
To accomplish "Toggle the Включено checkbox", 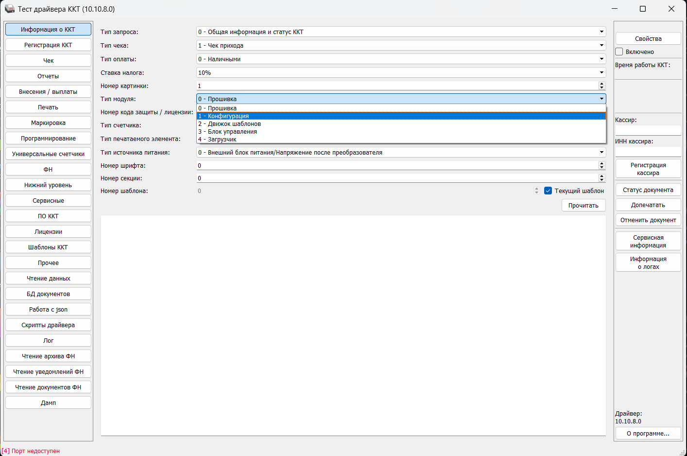I will (x=619, y=52).
